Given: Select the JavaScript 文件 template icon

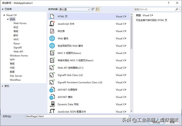Looking at the screenshot, I should click(x=52, y=24).
